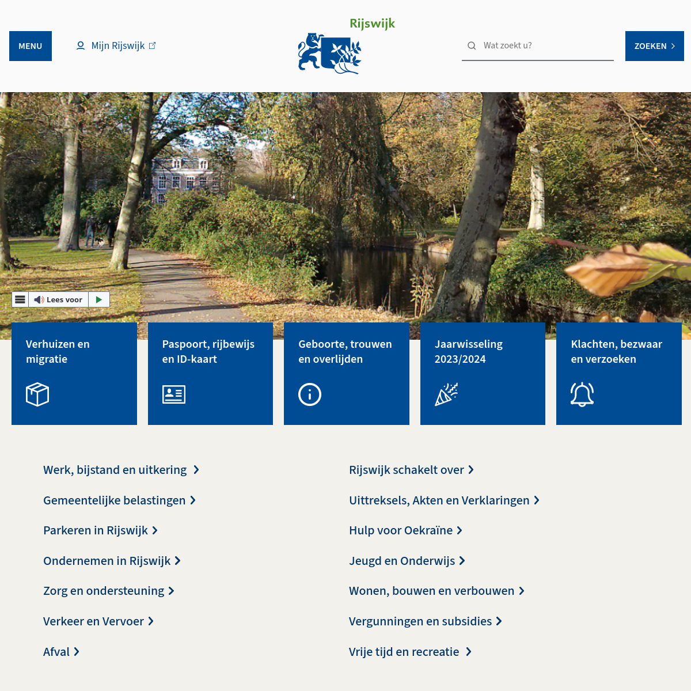
Task: Click chevron next to Werk, bijstand en uitkering
Action: [196, 470]
